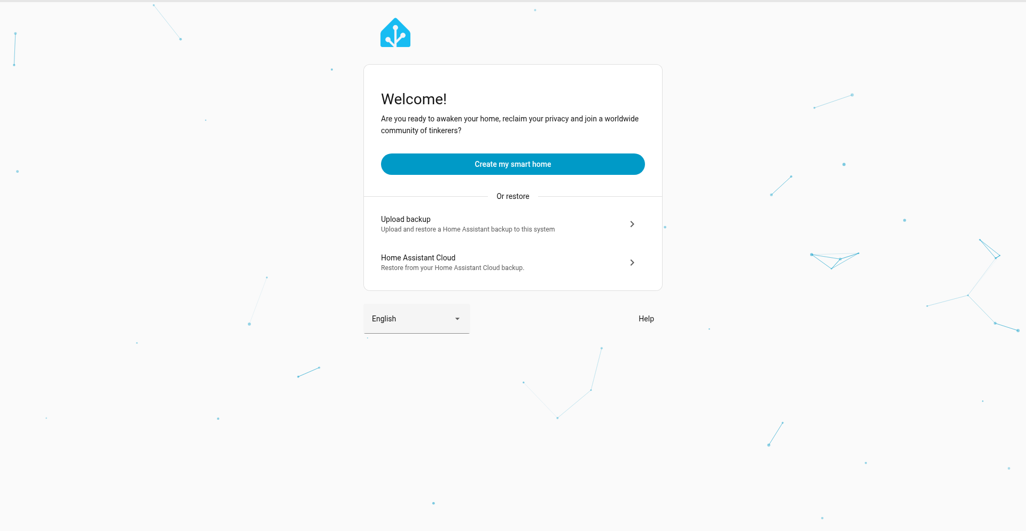Click the Home Assistant logo icon

pos(395,33)
